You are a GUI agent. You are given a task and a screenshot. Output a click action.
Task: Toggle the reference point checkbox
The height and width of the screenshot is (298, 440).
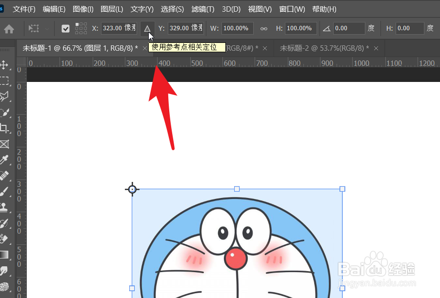pyautogui.click(x=65, y=29)
